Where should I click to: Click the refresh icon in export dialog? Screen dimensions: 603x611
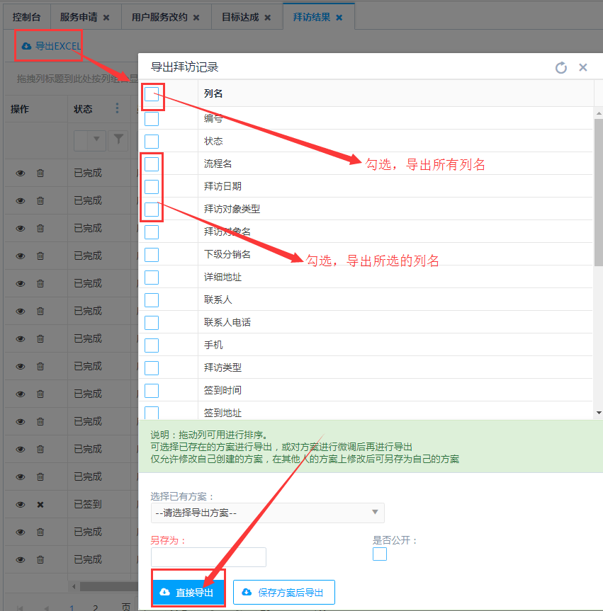point(560,67)
